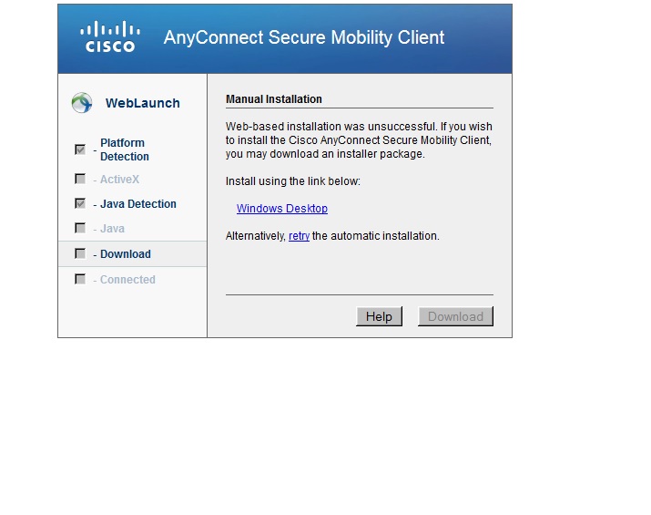Click the WebLaunch heading text

pos(142,103)
